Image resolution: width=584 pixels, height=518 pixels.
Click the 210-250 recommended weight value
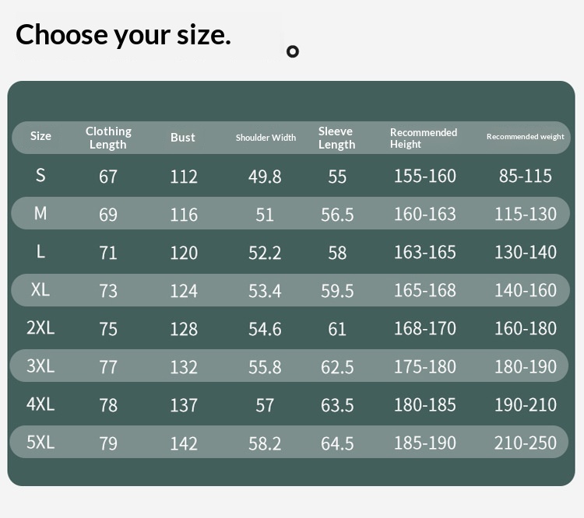pos(526,443)
